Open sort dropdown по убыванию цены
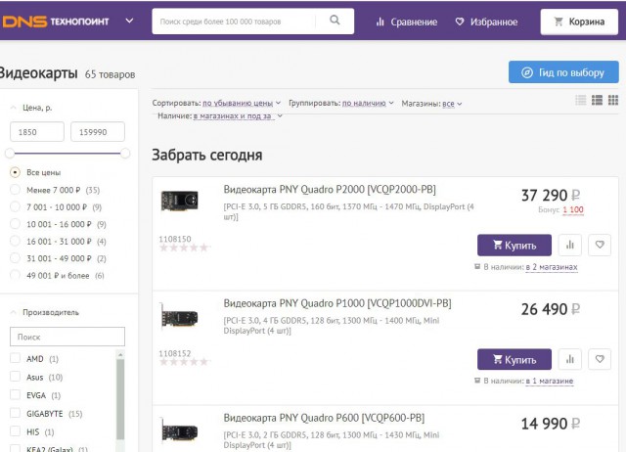 (x=242, y=103)
